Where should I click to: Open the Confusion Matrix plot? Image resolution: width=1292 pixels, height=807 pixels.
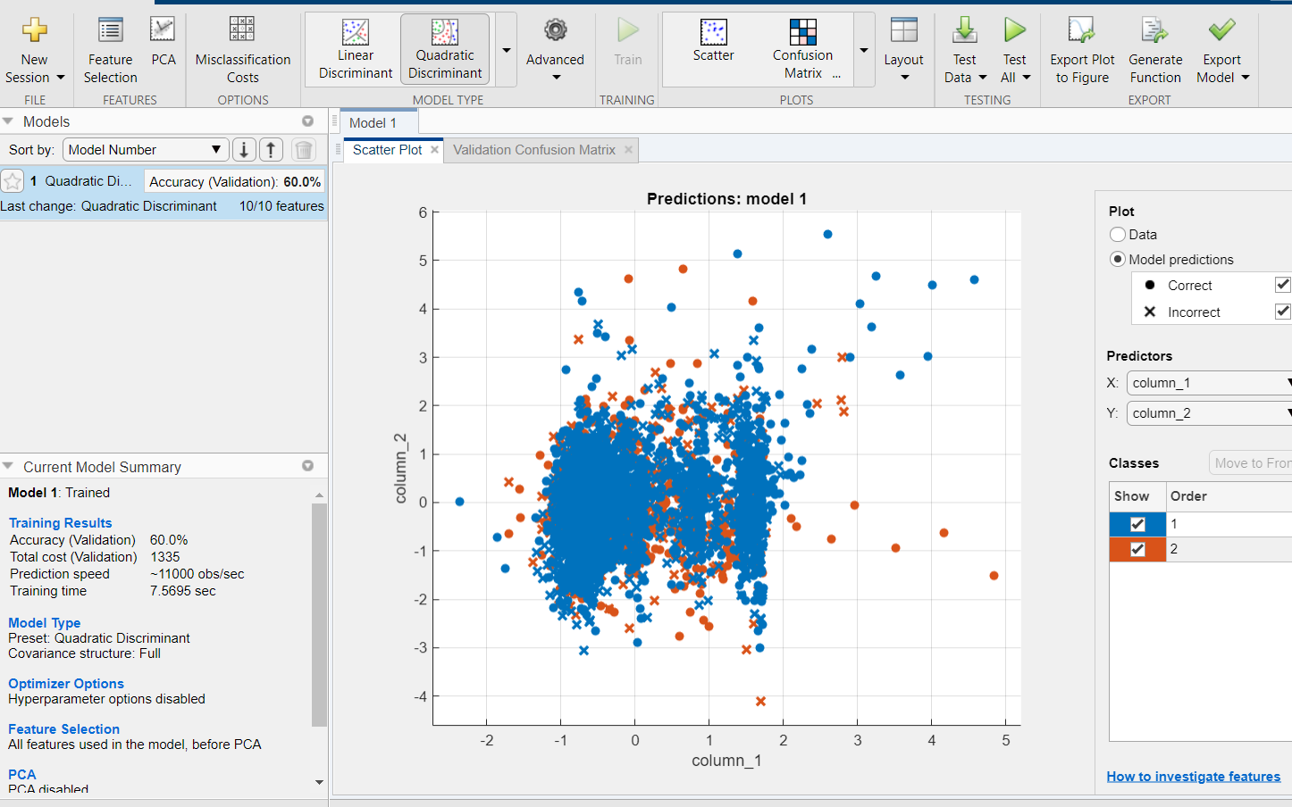801,49
